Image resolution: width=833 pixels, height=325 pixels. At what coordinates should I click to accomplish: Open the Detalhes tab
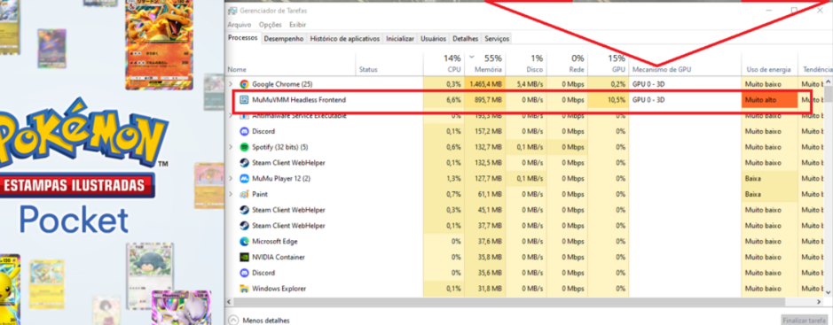(466, 39)
